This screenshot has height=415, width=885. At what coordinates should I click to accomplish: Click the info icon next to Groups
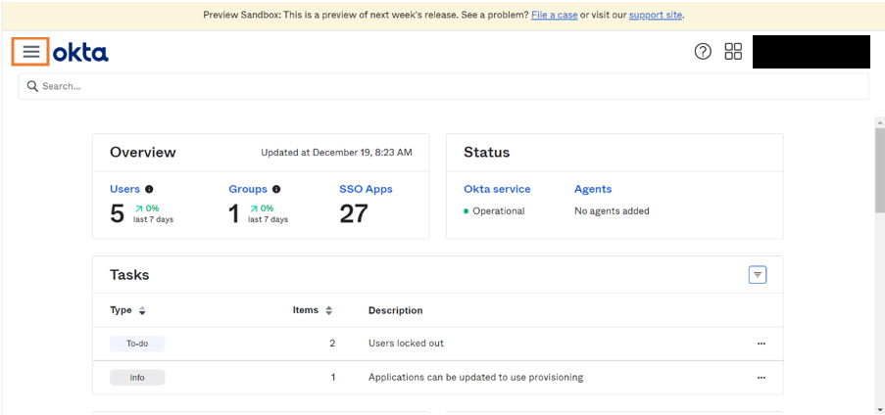(276, 189)
